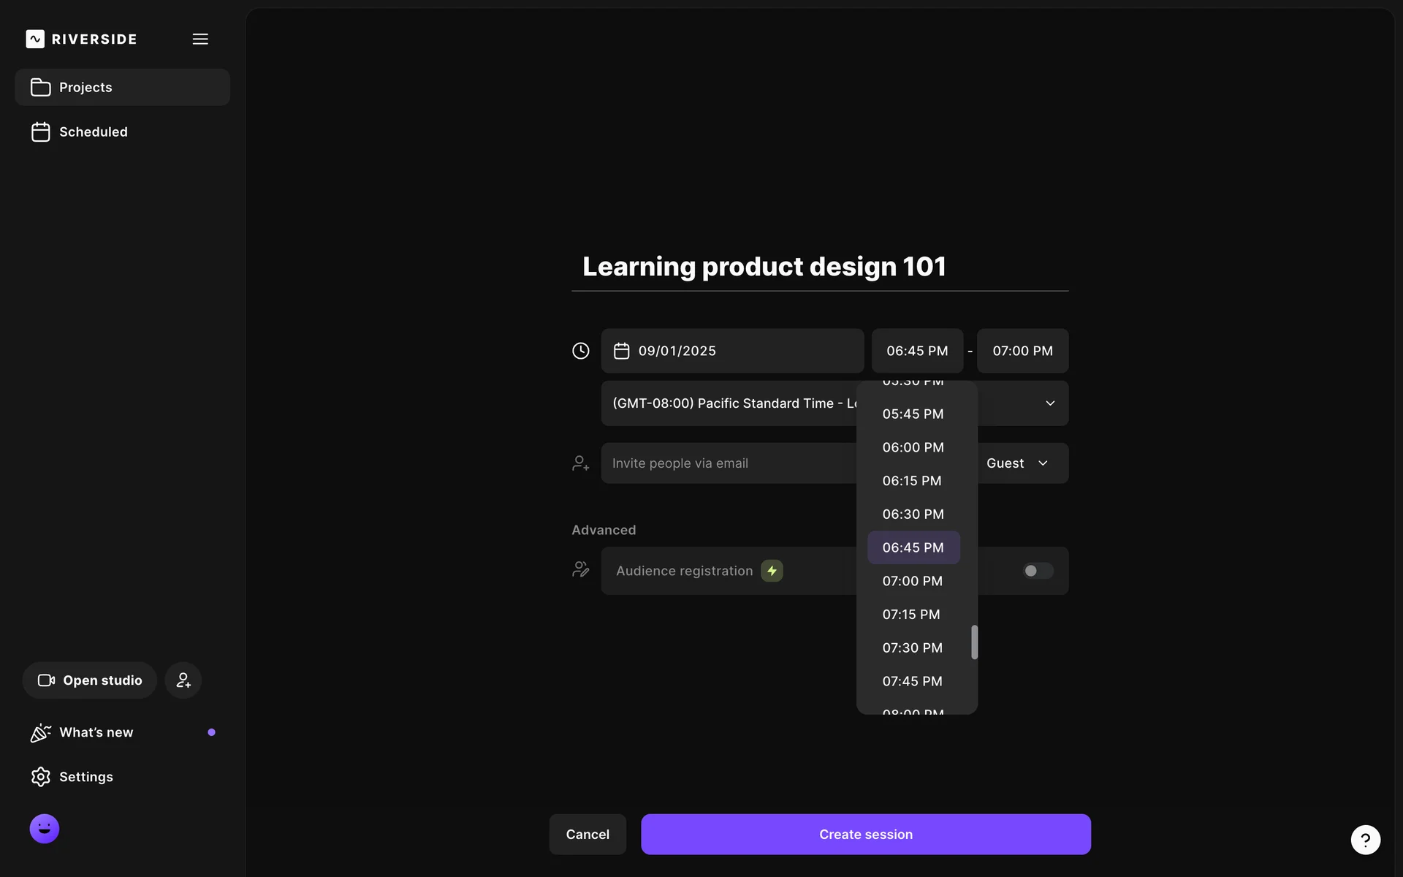Enable the Audience registration toggle
The image size is (1403, 877).
pos(1037,571)
